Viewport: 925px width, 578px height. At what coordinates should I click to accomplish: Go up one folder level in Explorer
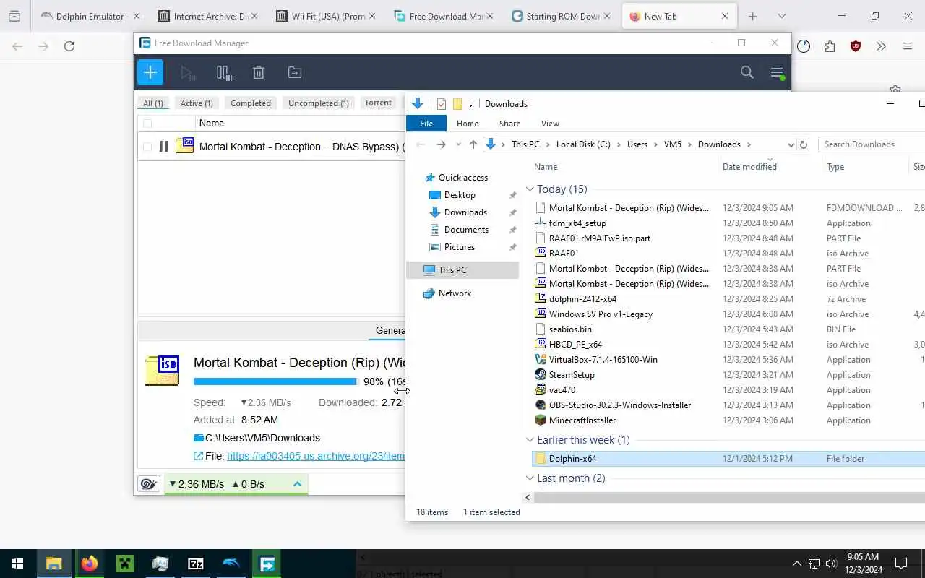[x=473, y=144]
